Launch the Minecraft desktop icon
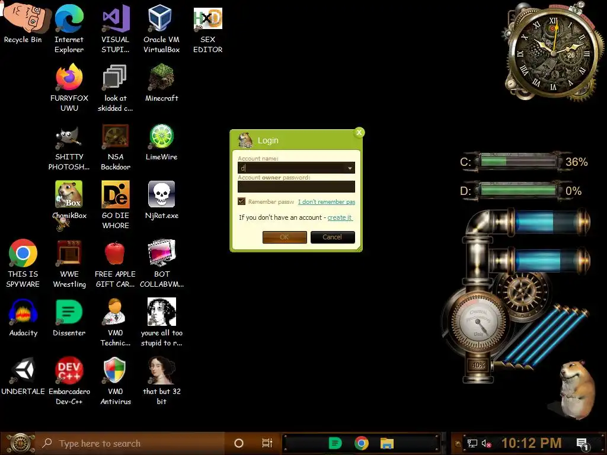This screenshot has width=607, height=455. 161,77
